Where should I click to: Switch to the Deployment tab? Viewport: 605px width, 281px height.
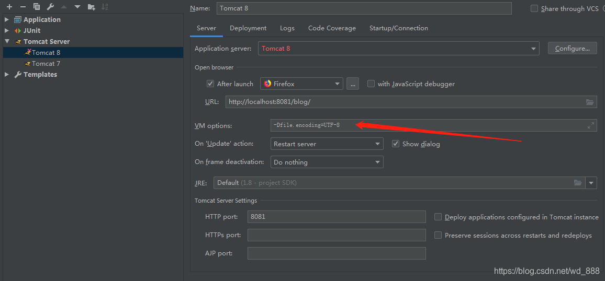[248, 28]
